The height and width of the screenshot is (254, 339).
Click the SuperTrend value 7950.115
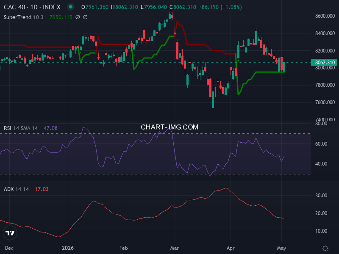61,17
